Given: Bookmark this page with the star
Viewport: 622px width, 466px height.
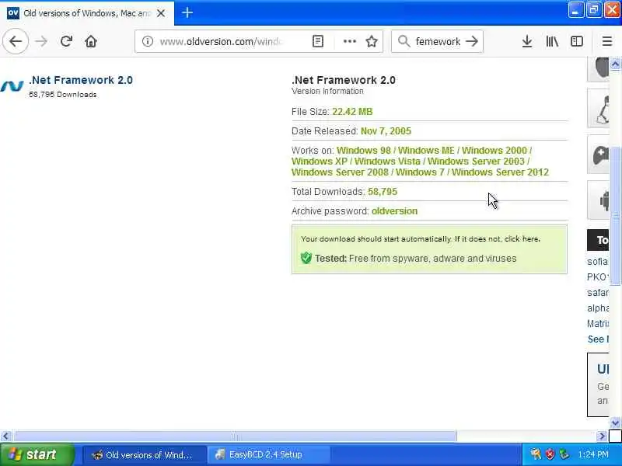Looking at the screenshot, I should 372,41.
